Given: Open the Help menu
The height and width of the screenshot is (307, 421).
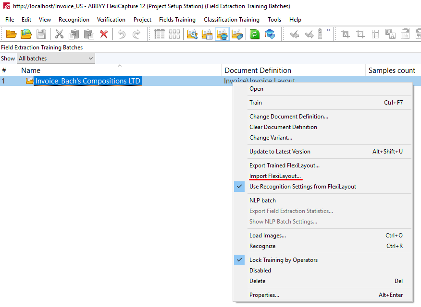Looking at the screenshot, I should click(295, 20).
